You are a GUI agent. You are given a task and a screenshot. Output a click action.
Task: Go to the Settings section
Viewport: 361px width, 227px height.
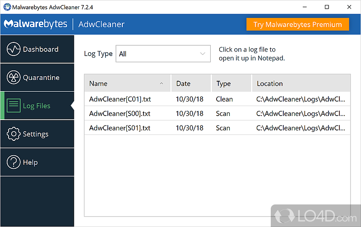click(x=35, y=134)
